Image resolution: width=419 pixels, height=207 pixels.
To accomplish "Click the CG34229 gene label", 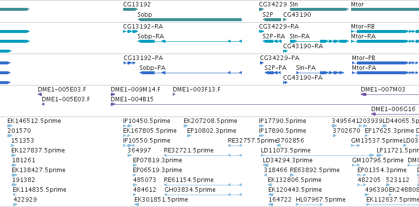I will [x=273, y=4].
